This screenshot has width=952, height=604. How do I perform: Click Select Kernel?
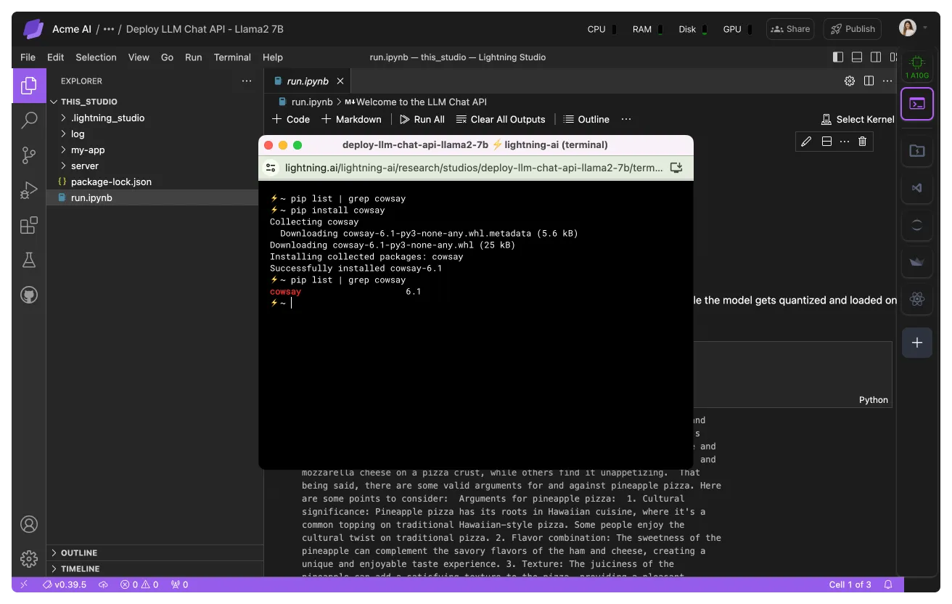pyautogui.click(x=858, y=119)
